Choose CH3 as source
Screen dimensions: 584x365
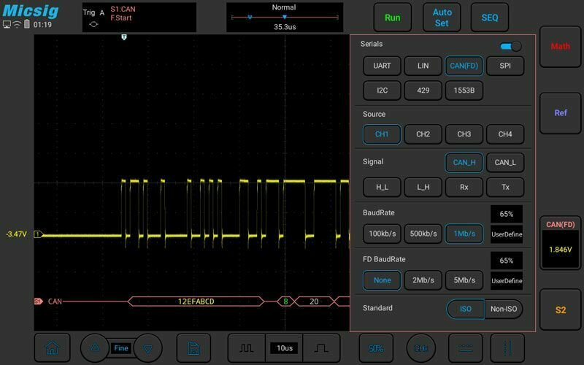pyautogui.click(x=464, y=134)
